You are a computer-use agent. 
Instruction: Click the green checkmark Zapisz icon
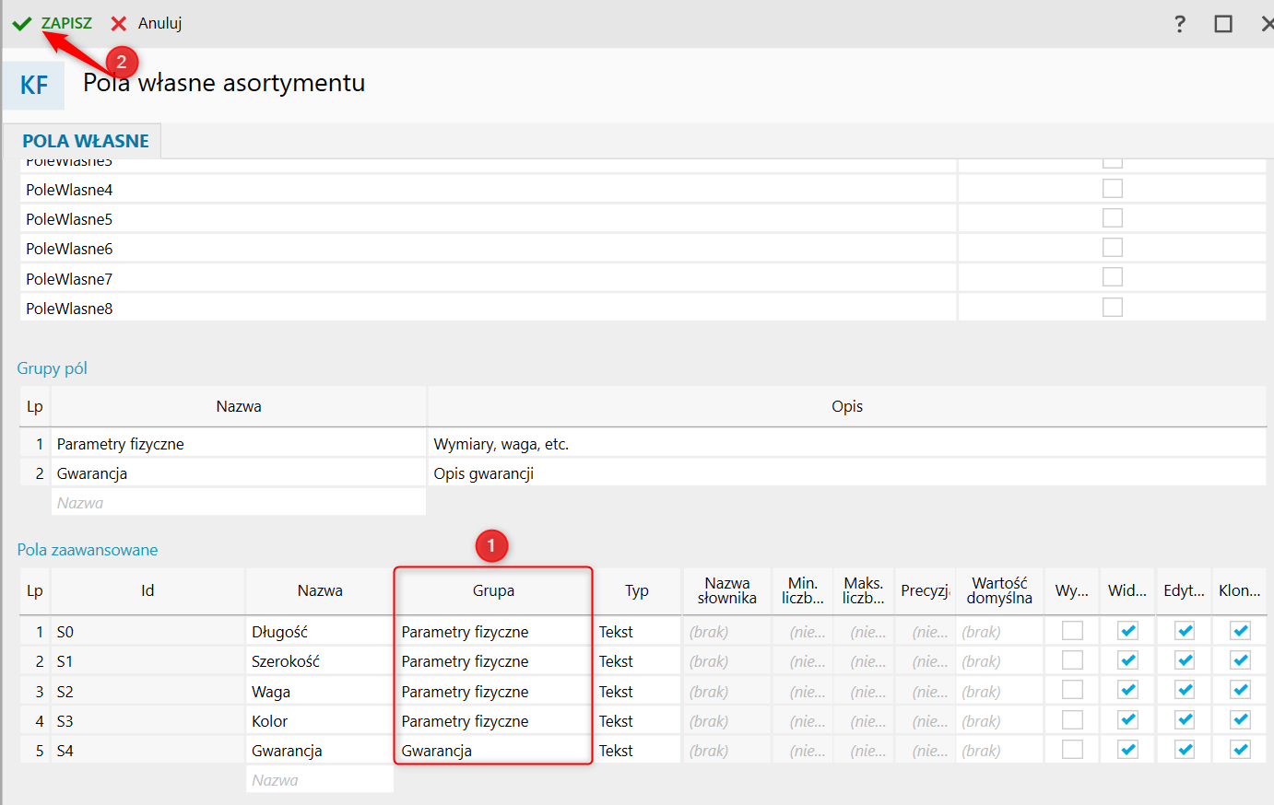coord(22,24)
